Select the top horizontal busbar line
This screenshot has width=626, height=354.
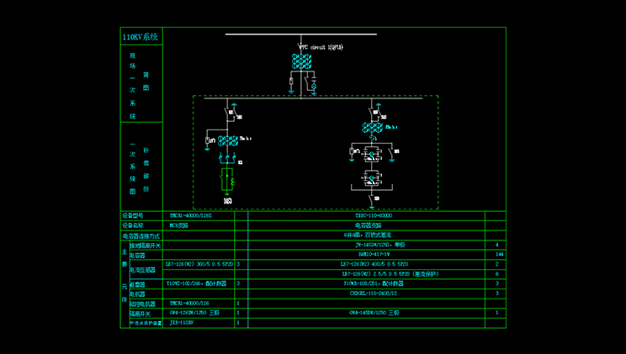(300, 34)
